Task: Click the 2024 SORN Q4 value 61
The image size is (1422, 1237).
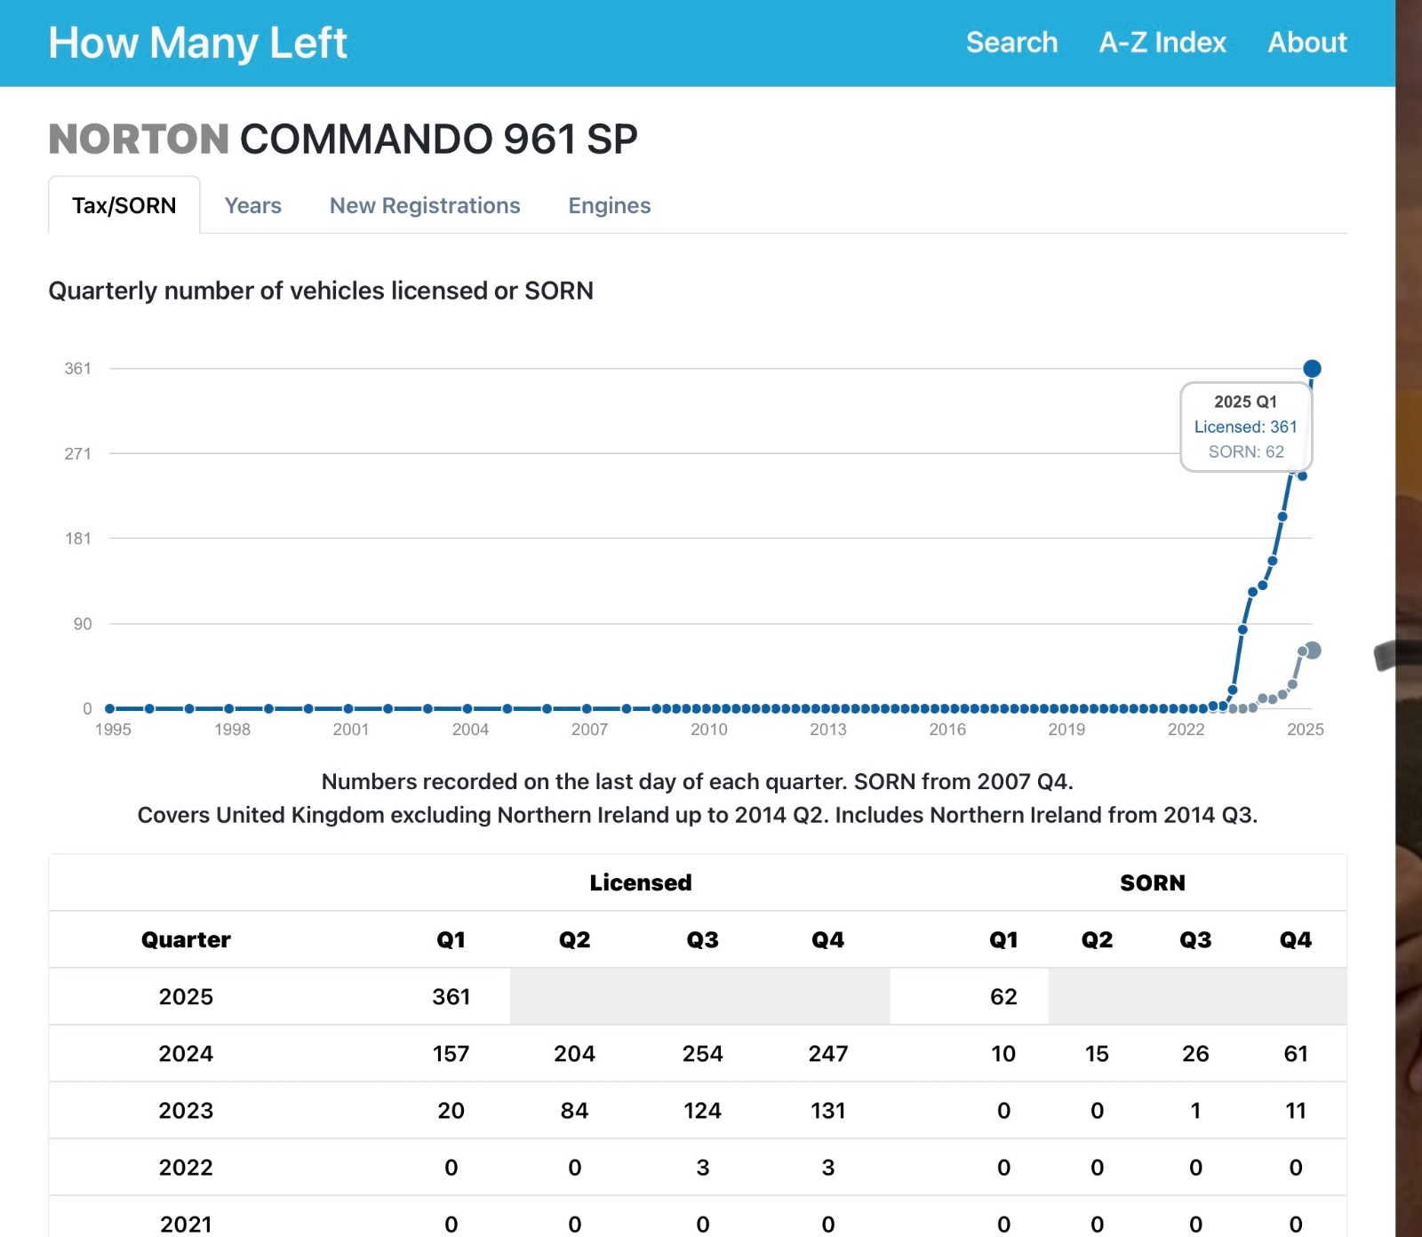Action: pos(1295,1053)
